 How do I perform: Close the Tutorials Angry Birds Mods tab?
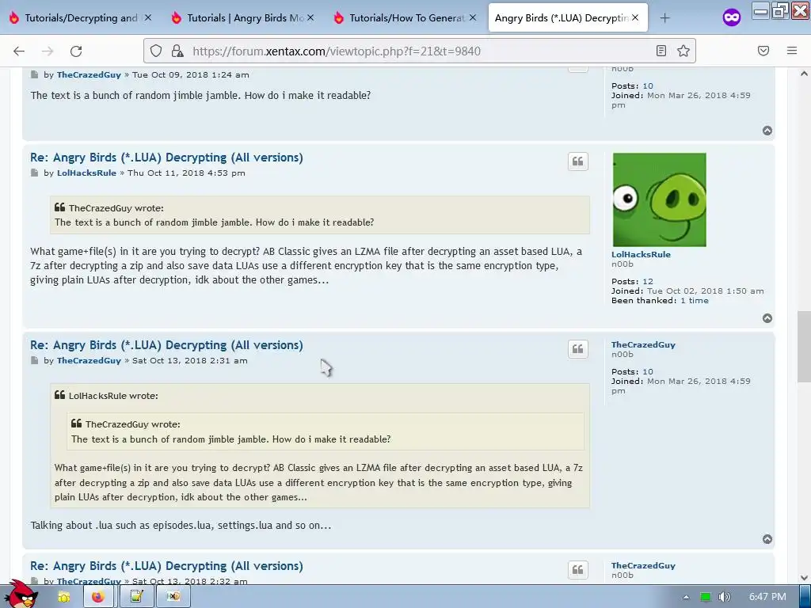[x=310, y=17]
